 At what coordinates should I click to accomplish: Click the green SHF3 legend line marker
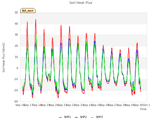(x=92, y=117)
